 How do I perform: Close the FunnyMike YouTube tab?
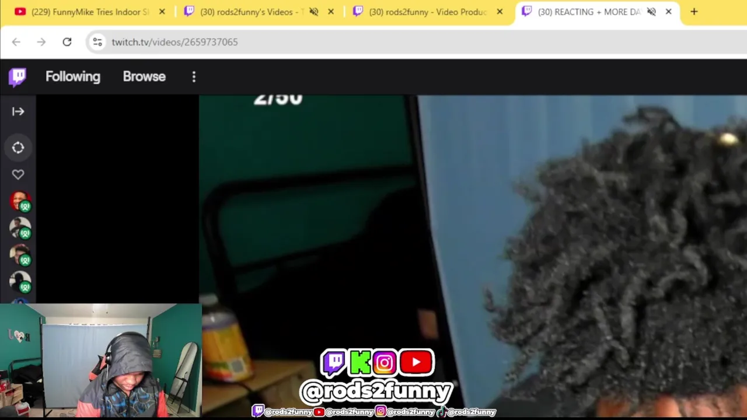tap(162, 12)
